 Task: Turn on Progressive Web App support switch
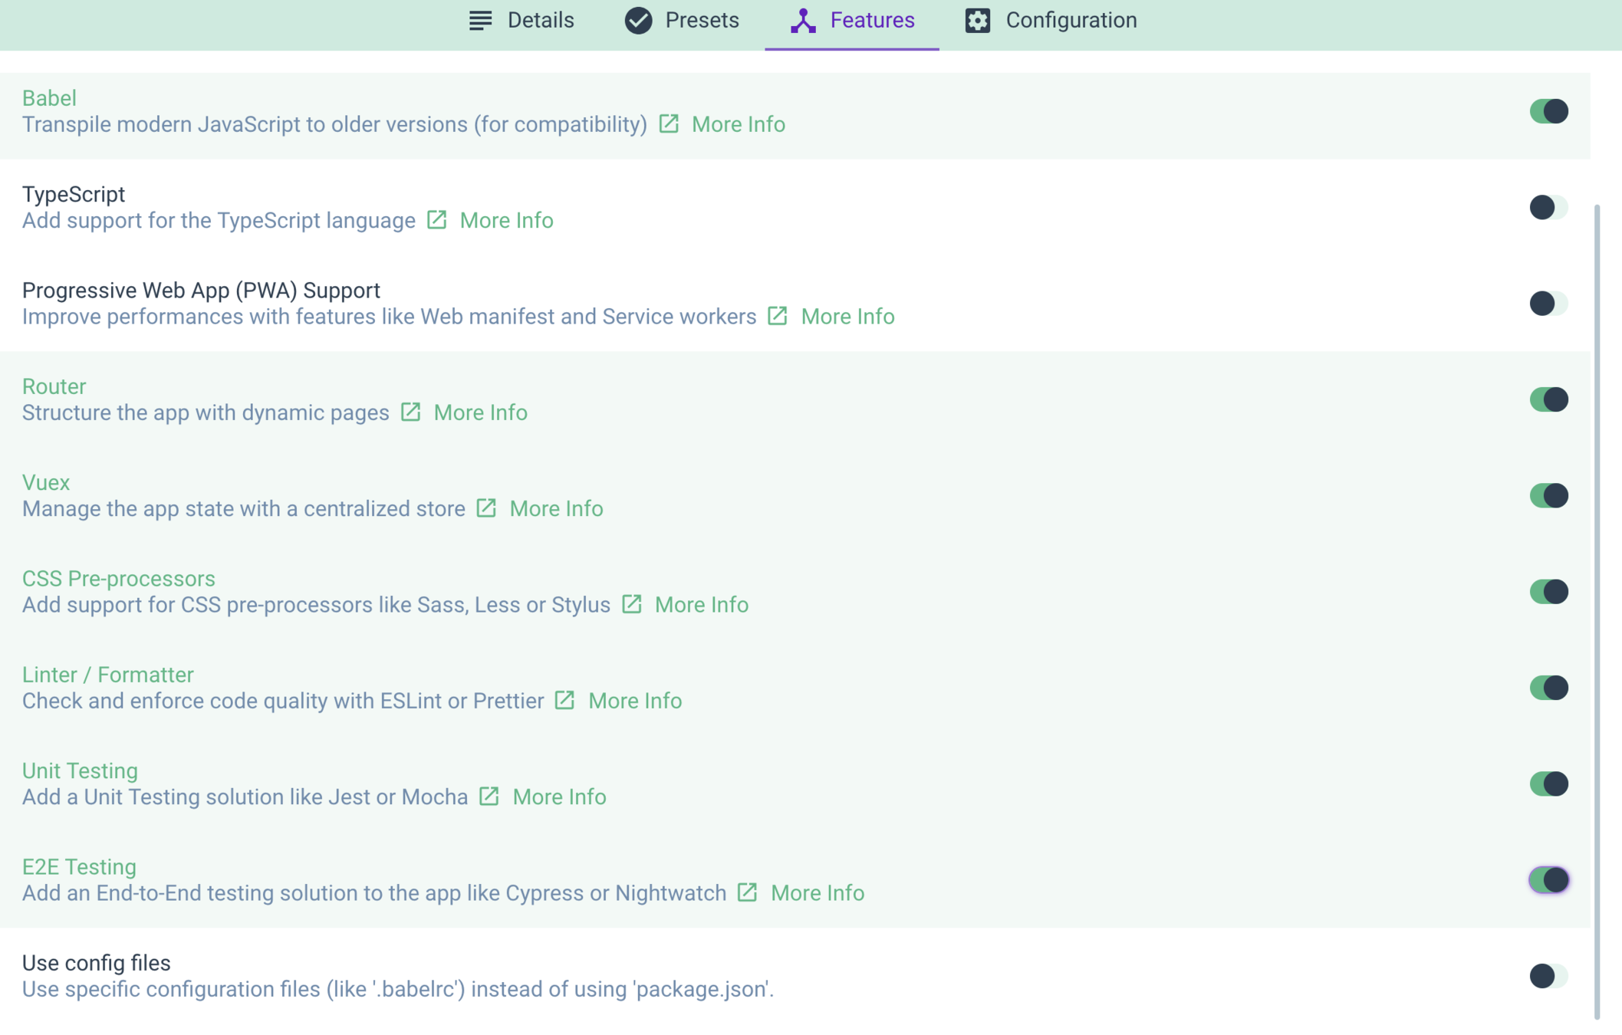(1548, 304)
